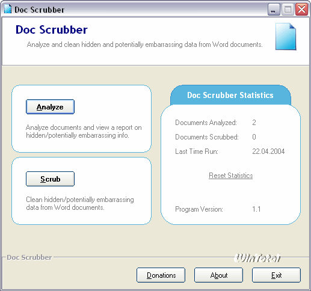
Task: Close the Doc Scrubber window
Action: click(301, 10)
